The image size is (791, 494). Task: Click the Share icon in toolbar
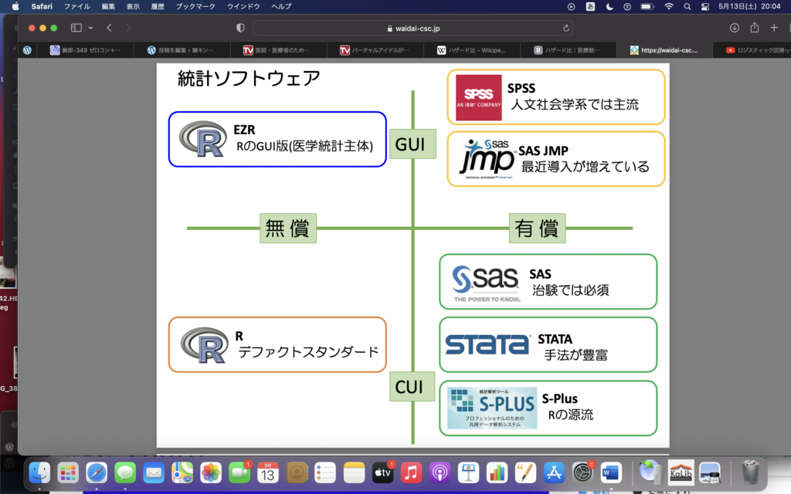tap(754, 28)
